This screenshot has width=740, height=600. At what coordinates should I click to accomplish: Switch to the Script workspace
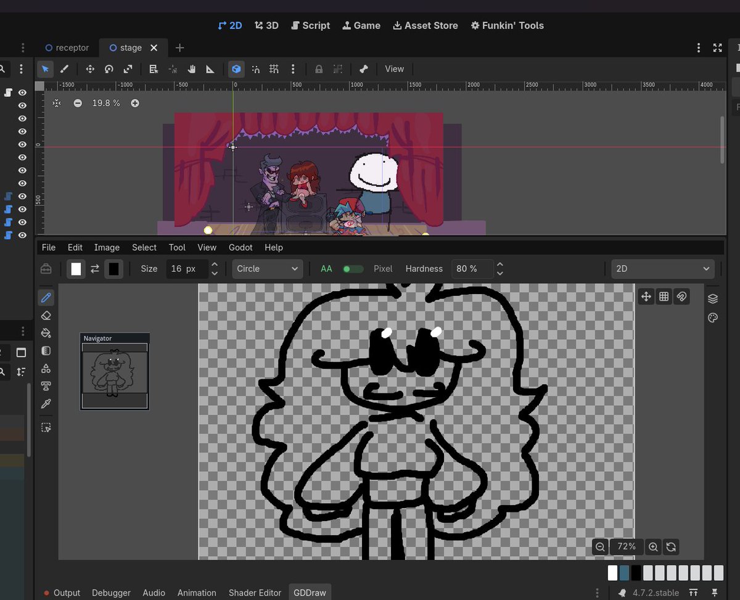pos(311,25)
